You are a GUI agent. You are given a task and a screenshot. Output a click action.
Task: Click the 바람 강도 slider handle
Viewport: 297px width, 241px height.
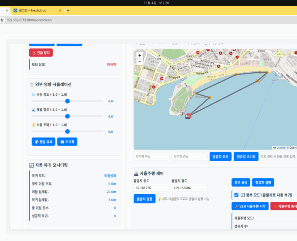point(68,101)
